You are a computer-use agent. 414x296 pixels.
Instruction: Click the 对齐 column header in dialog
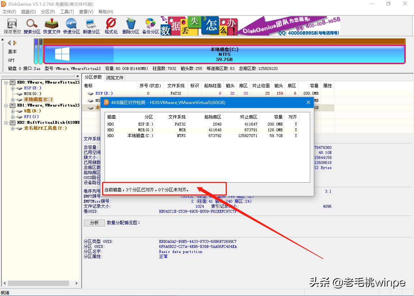coord(293,117)
